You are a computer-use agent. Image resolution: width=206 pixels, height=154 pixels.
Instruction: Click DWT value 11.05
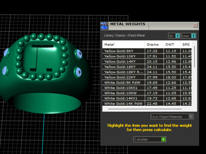(x=171, y=93)
